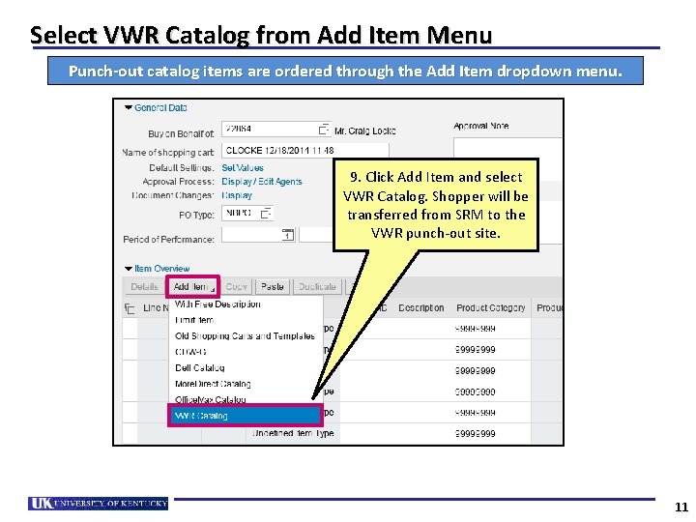Click the Duplicate button

tap(317, 287)
